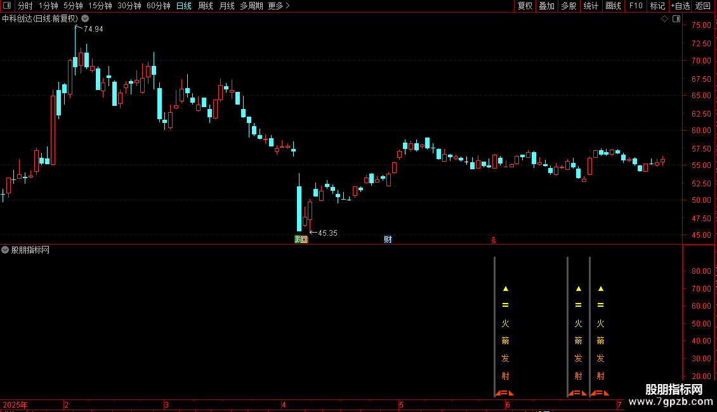The image size is (717, 412).
Task: Click the 45.35 low price label
Action: tap(327, 233)
